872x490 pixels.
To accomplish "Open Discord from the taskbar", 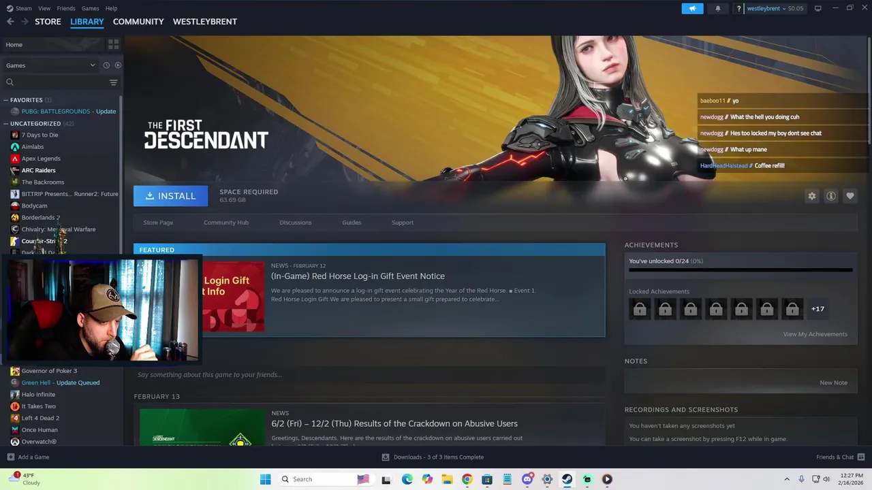I will point(527,479).
